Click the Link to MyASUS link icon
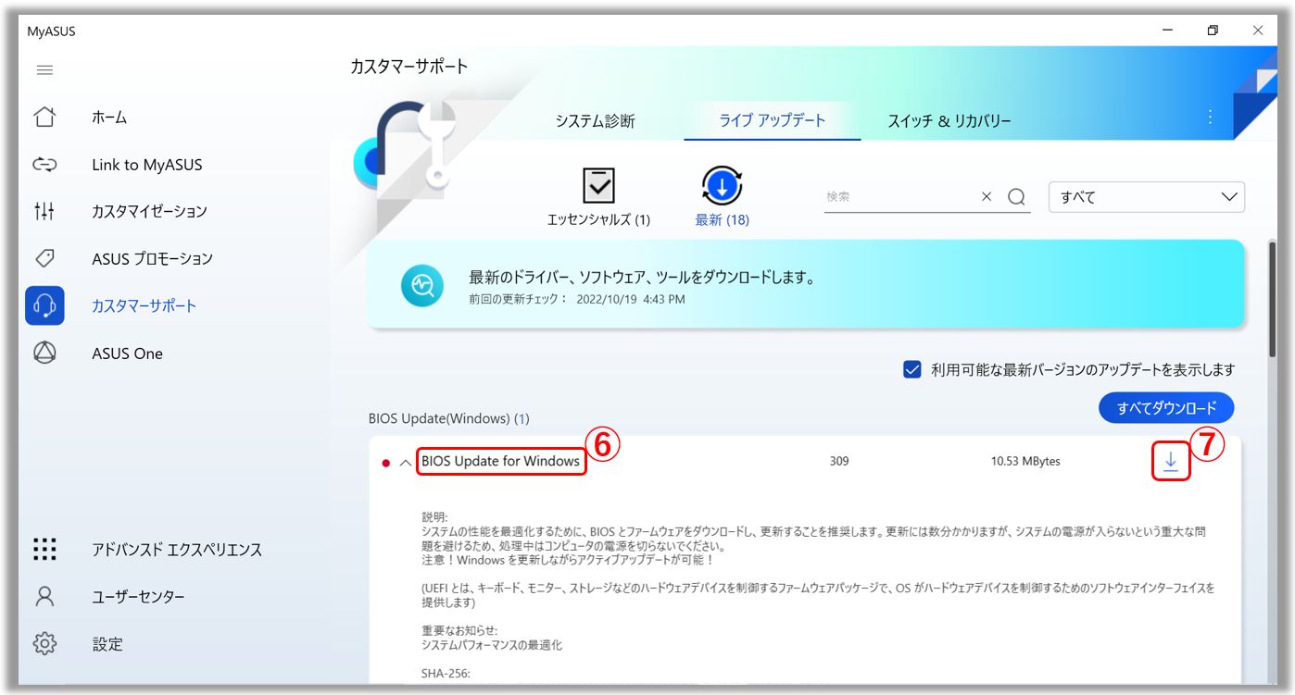The width and height of the screenshot is (1295, 695). click(44, 165)
